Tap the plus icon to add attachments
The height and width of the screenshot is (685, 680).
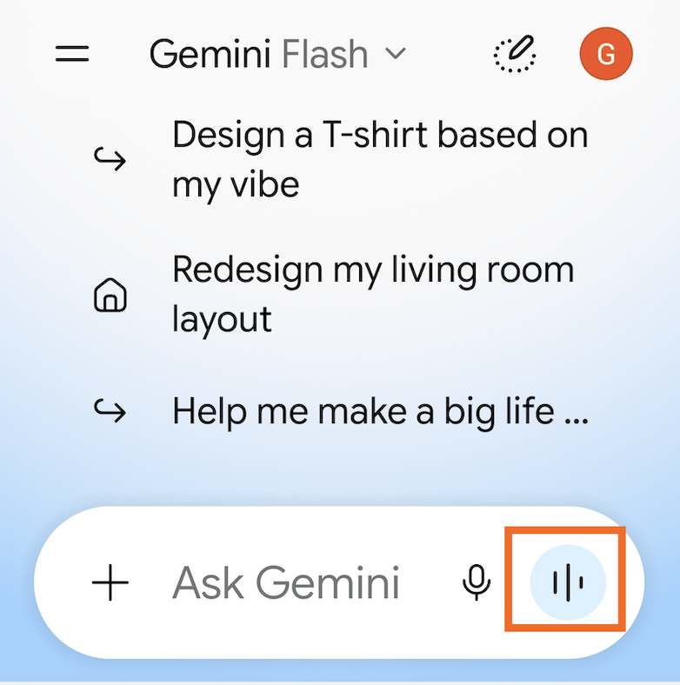(x=110, y=582)
